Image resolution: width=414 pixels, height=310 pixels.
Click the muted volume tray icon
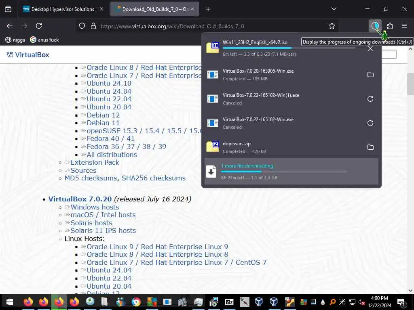tap(361, 302)
